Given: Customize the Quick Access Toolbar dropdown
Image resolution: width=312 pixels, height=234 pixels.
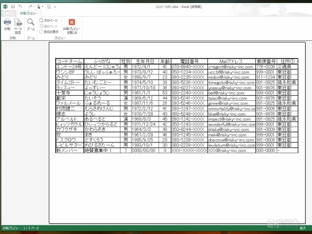Looking at the screenshot, I should coord(55,7).
